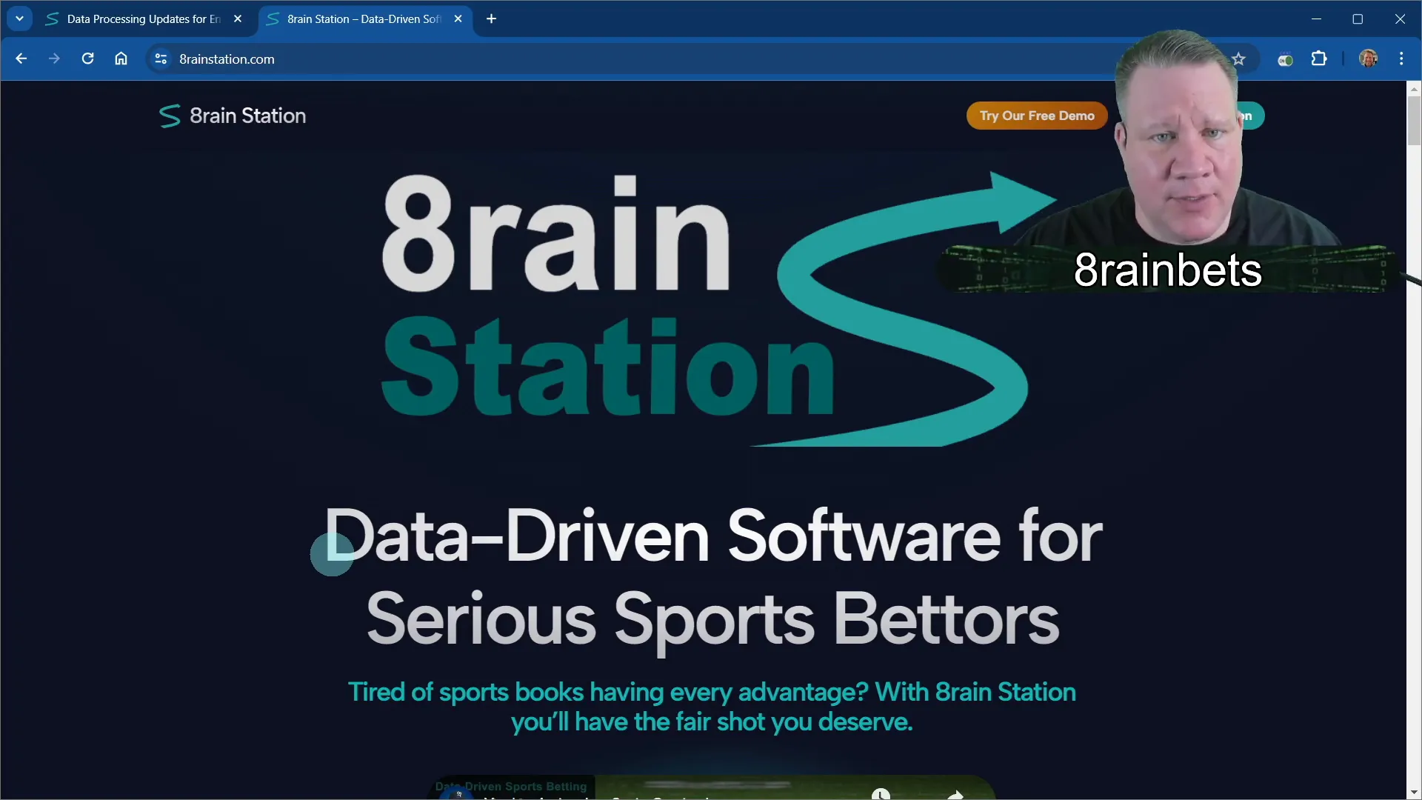The image size is (1422, 800).
Task: Expand the tab search dropdown
Action: coord(20,19)
